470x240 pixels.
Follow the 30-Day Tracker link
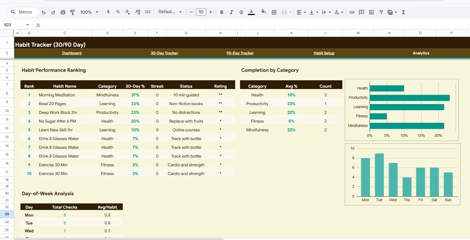point(164,53)
